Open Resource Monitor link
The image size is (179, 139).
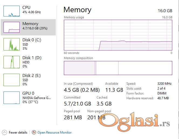(54, 133)
